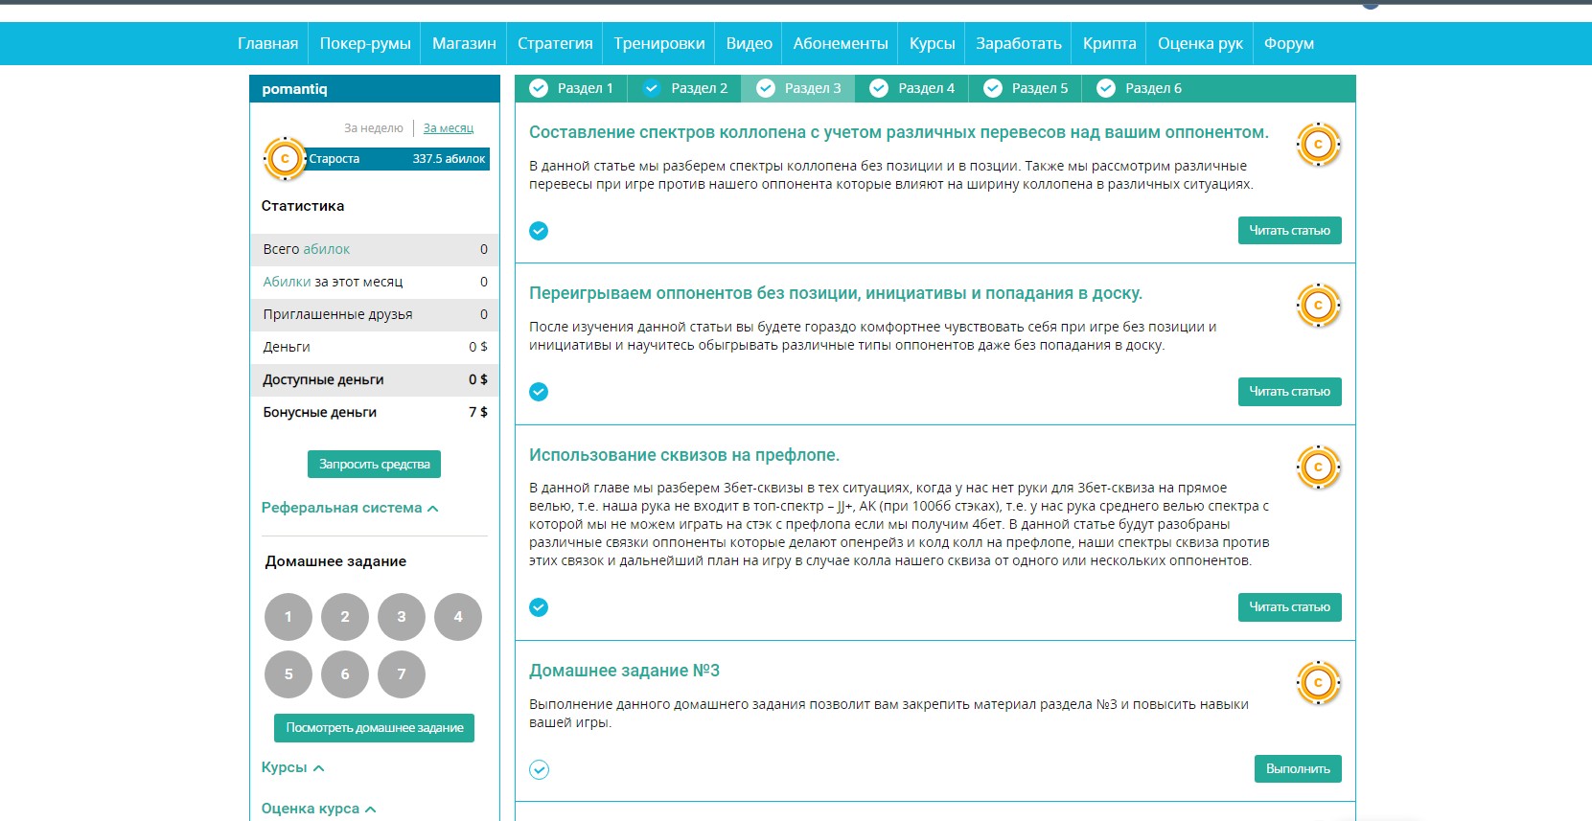Toggle completion check on коллопена spectrum article
The height and width of the screenshot is (821, 1592).
click(x=539, y=231)
